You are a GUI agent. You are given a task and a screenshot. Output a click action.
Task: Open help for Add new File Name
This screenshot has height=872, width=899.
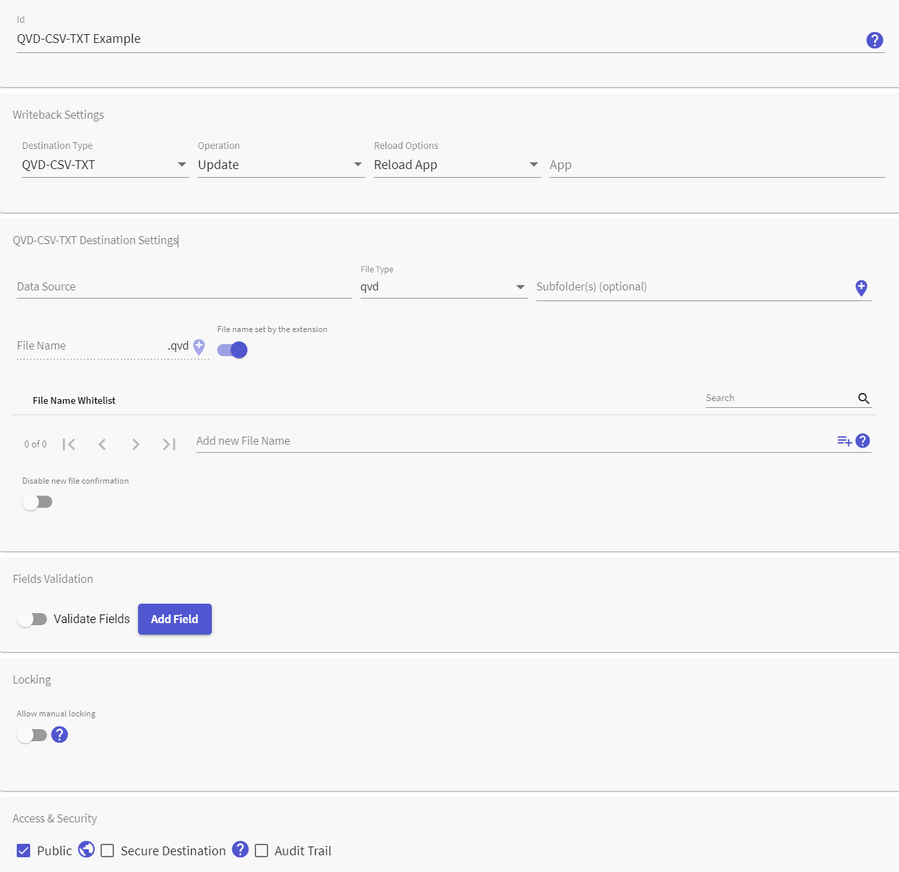[x=863, y=441]
